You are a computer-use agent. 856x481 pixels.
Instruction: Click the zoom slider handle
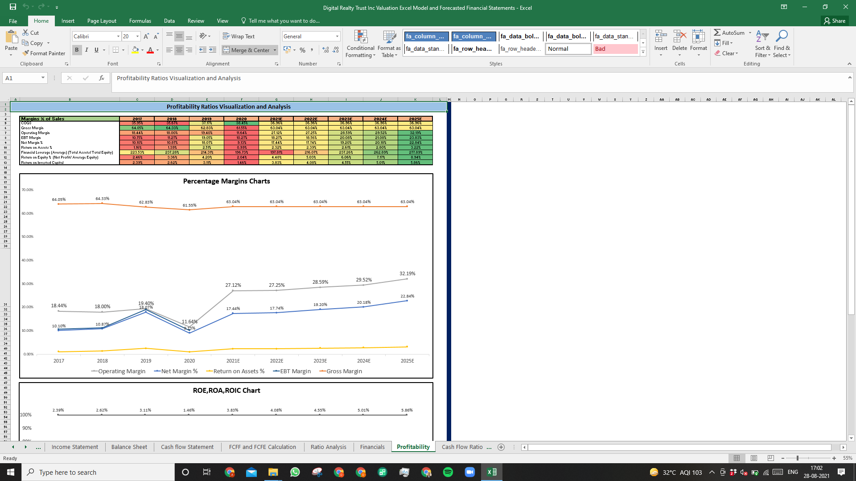[798, 458]
